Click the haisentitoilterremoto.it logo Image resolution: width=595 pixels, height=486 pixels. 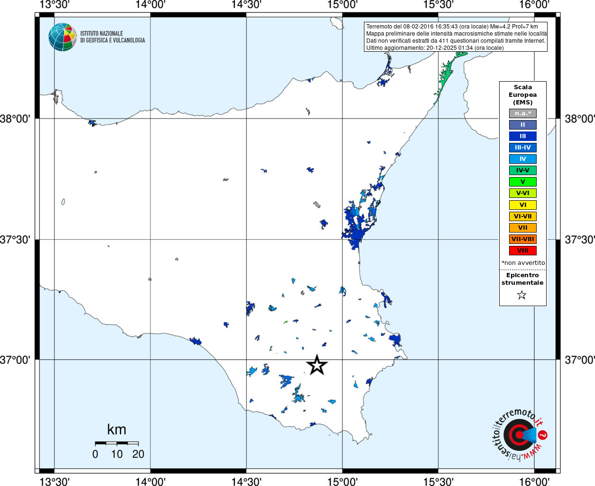tap(519, 434)
